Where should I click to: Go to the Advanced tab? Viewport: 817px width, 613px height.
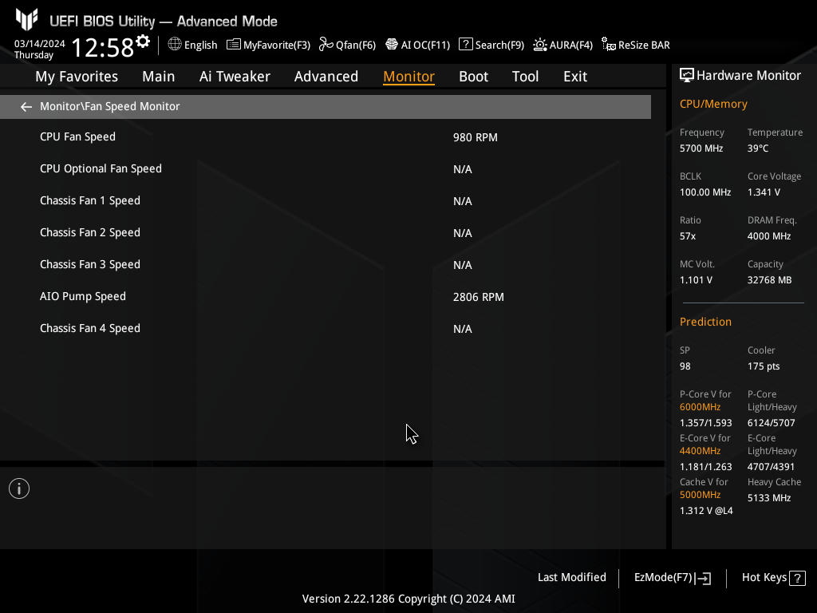(x=326, y=77)
